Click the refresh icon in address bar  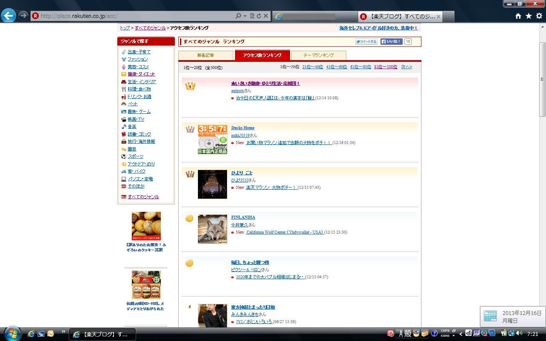(x=258, y=16)
